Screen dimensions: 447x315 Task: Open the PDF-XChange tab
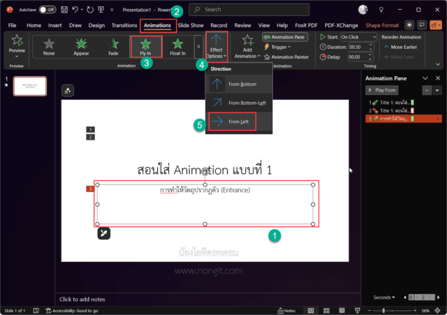[x=342, y=25]
